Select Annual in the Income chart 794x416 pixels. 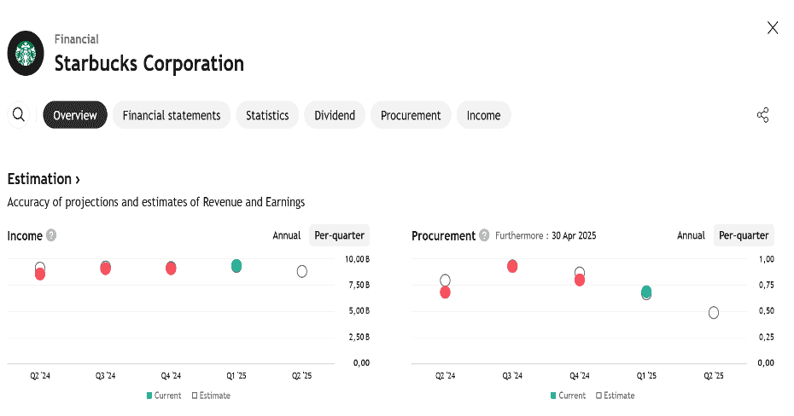click(287, 235)
